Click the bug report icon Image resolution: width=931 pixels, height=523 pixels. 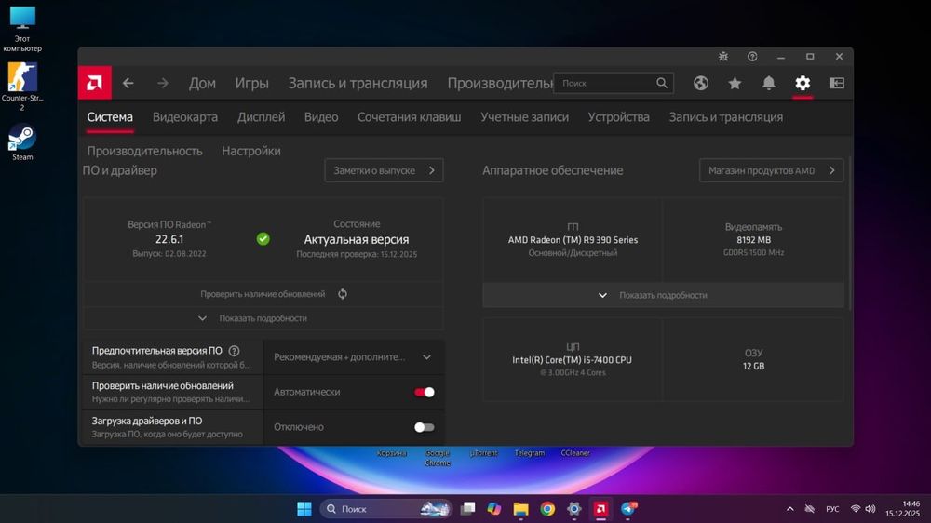[723, 57]
